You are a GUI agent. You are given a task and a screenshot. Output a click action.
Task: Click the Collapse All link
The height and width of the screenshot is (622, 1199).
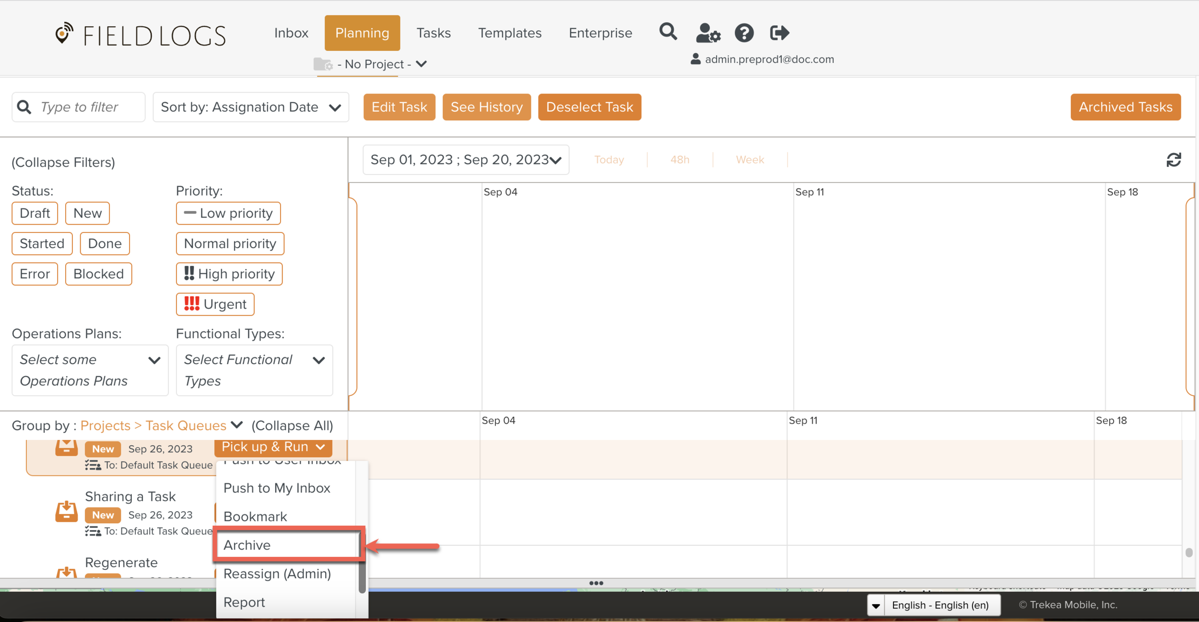(x=292, y=426)
